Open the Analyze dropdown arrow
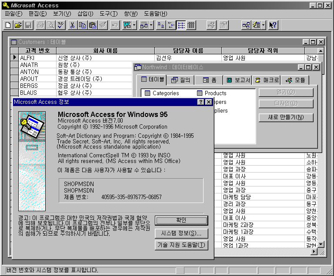 (151, 25)
